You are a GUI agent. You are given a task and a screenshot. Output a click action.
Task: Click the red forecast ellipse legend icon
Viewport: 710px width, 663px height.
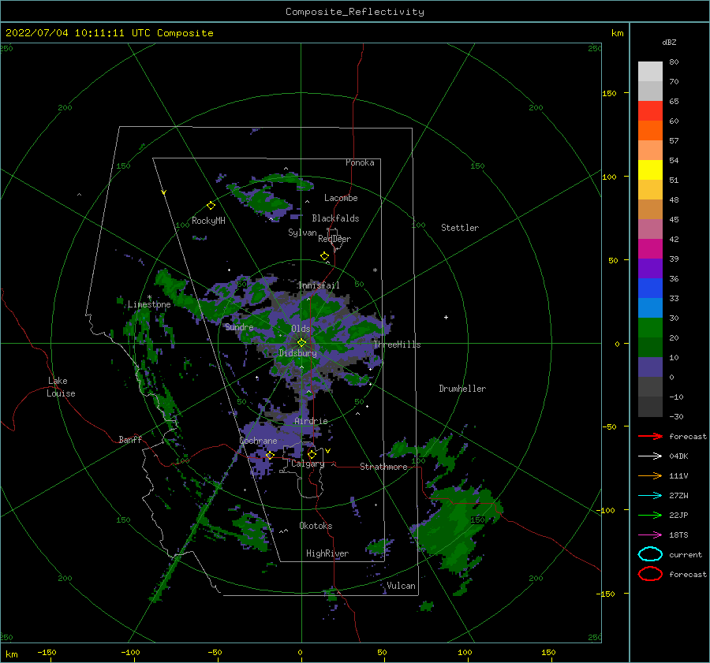(650, 574)
